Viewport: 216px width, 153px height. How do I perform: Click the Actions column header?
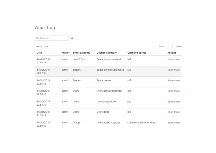pos(172,53)
